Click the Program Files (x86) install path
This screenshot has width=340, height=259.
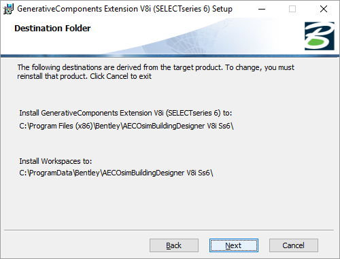coord(126,126)
